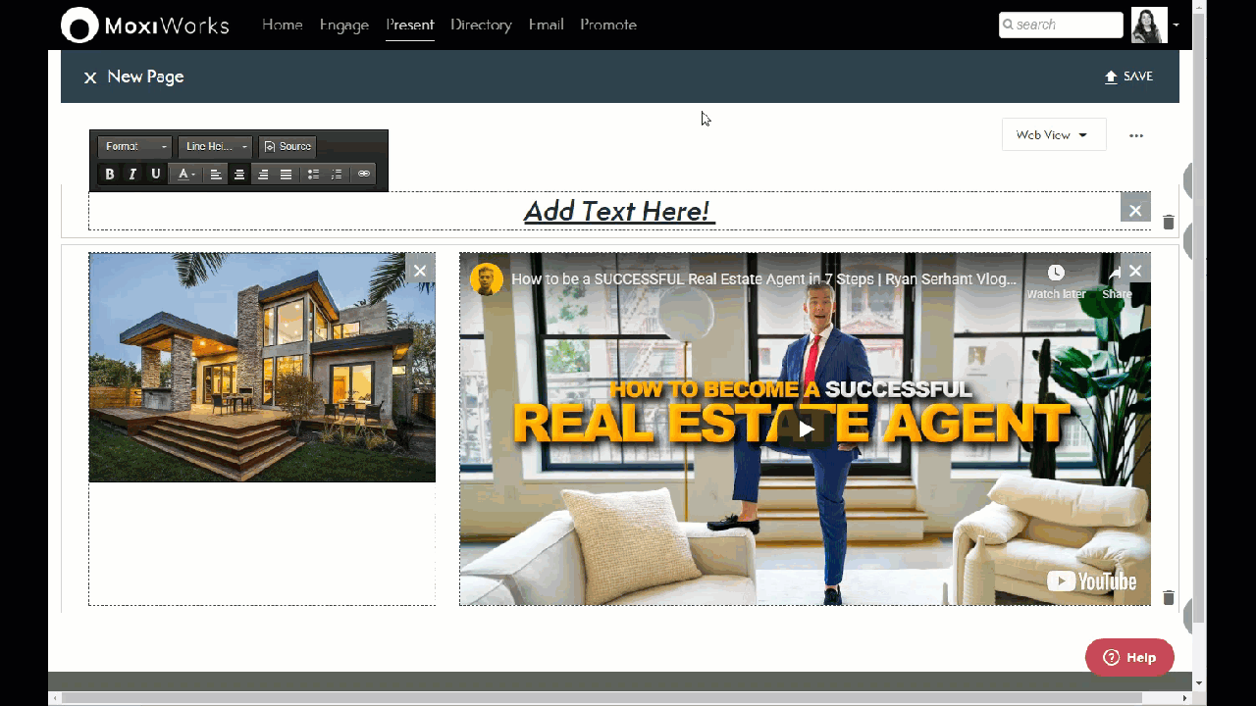The image size is (1256, 706).
Task: Center-align the text
Action: 238,175
